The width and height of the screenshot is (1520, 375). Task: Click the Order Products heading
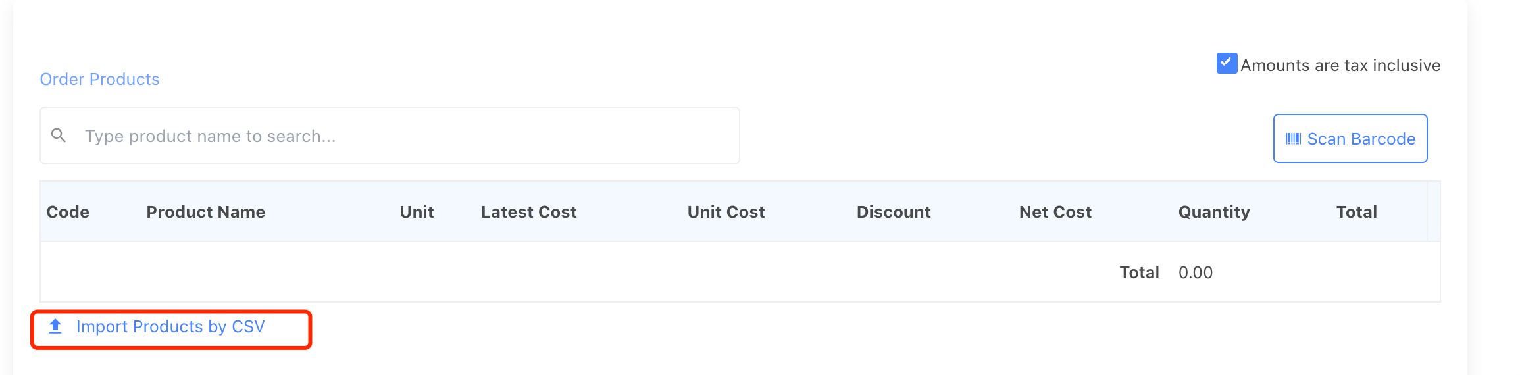[x=100, y=79]
